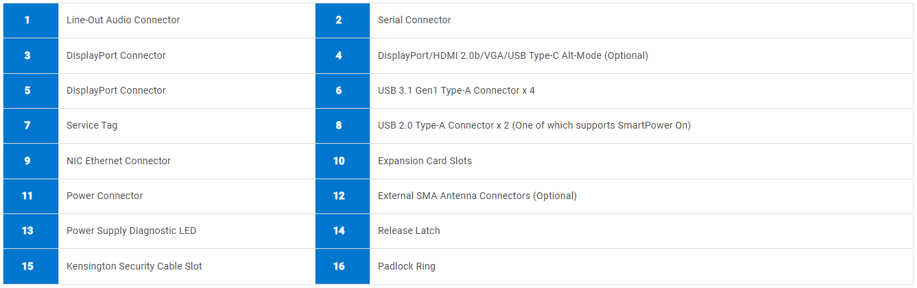The image size is (917, 288).
Task: Select External SMA Antenna Connectors (Optional) text
Action: click(x=477, y=196)
